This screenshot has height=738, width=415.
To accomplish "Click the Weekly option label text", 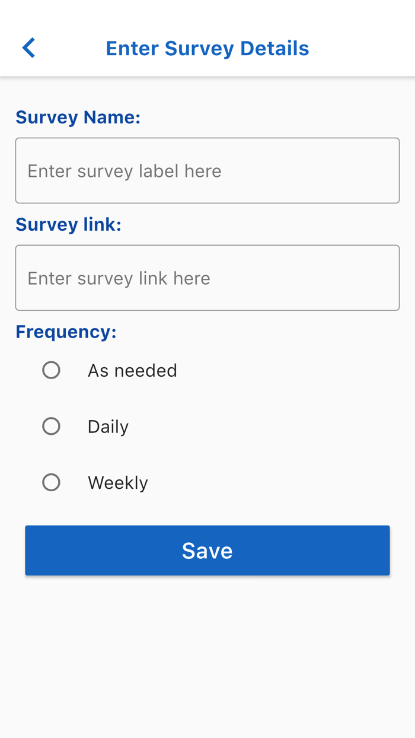I will (118, 482).
